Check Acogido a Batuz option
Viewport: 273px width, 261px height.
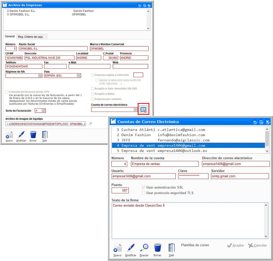point(93,94)
